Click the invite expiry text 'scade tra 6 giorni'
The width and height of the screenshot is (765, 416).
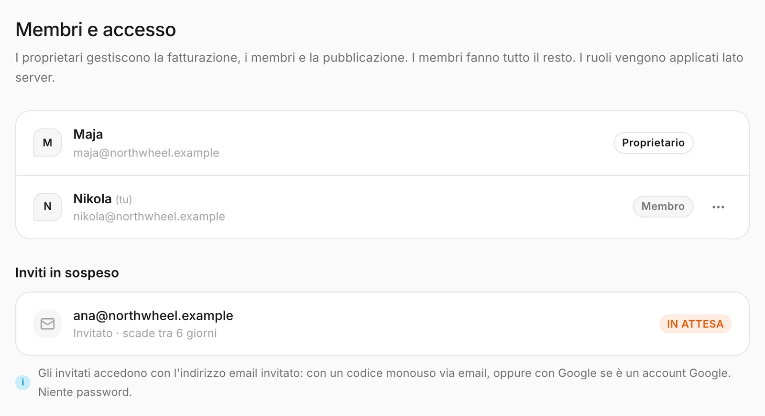pos(170,333)
